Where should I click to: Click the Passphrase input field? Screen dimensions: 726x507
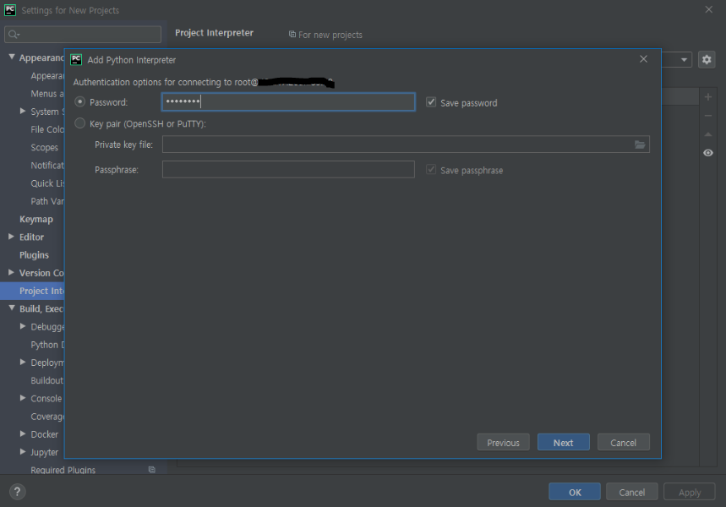(x=288, y=170)
